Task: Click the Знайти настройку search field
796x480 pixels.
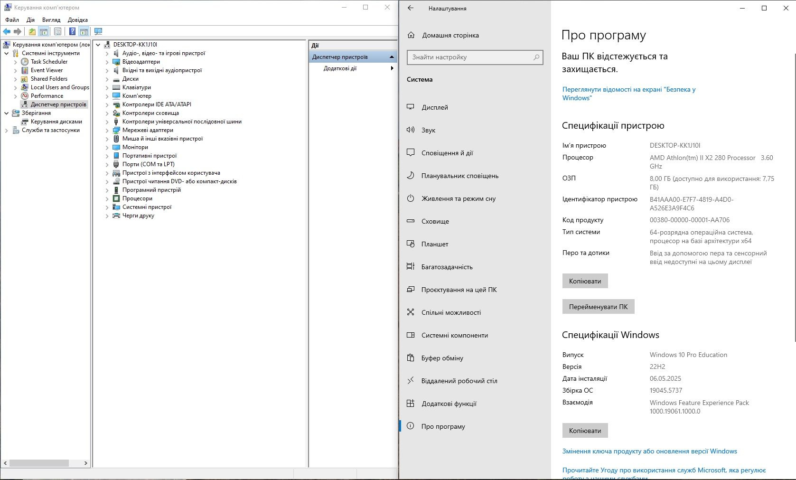Action: click(x=475, y=57)
